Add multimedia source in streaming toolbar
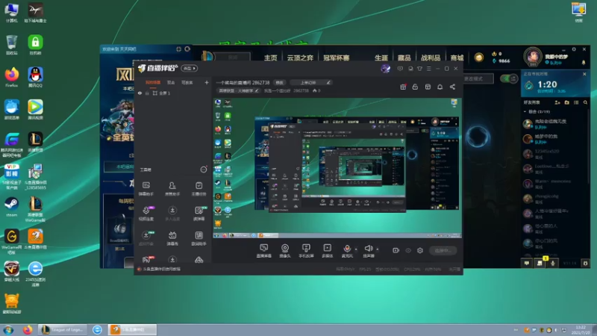The height and width of the screenshot is (336, 597). (x=327, y=251)
